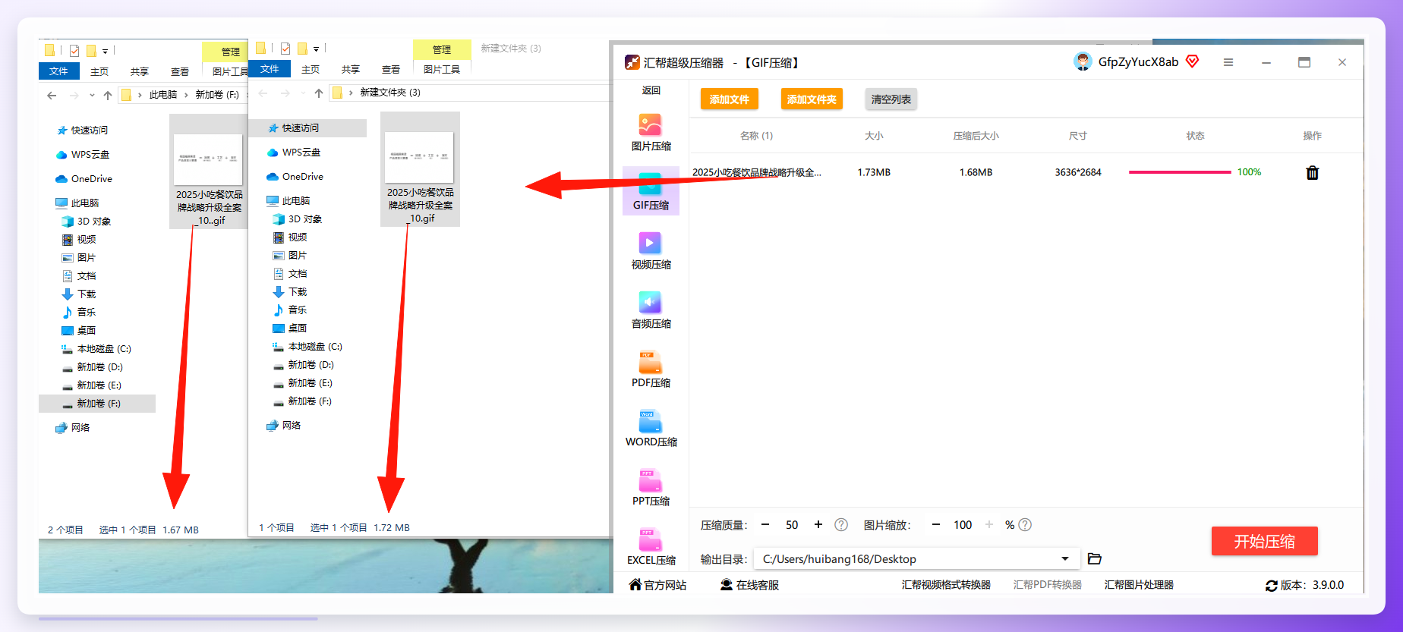
Task: Open the compressor hamburger menu
Action: [x=1228, y=62]
